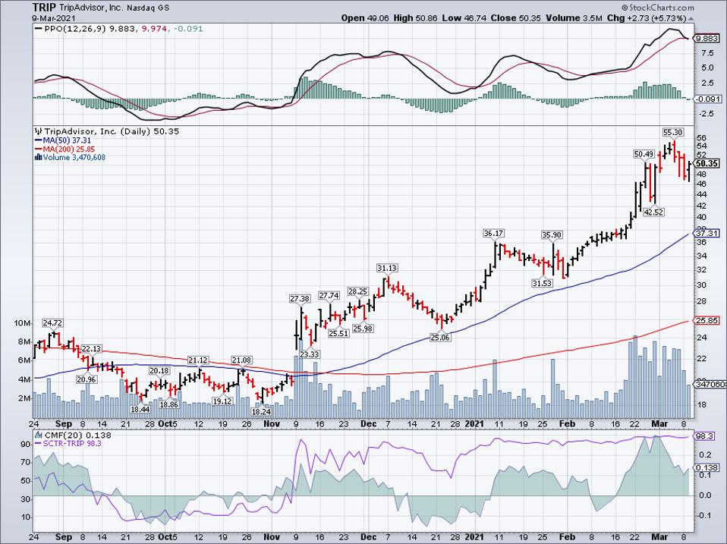This screenshot has height=544, width=727.
Task: Click the 'MA(50) 37.31' legend text
Action: (x=67, y=140)
